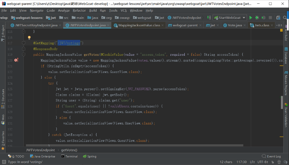
Task: Click the hector inspector icon in status bar
Action: pyautogui.click(x=279, y=162)
